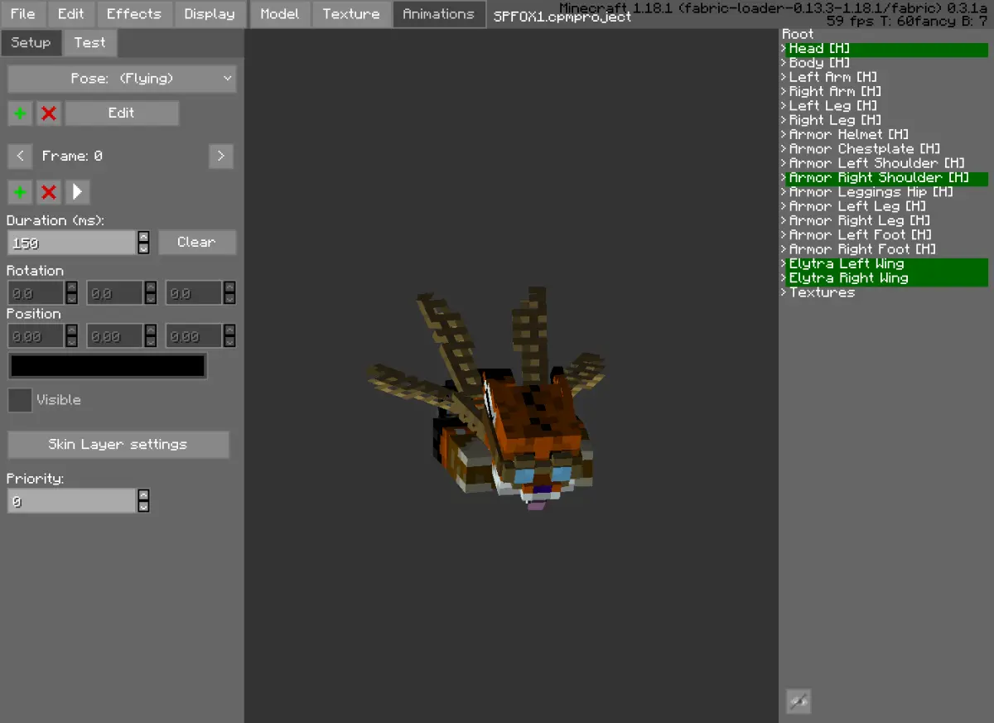The image size is (994, 723).
Task: Select Root in the model tree
Action: 798,35
